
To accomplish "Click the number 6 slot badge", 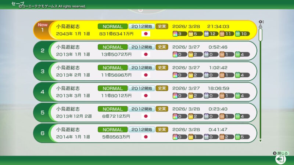I will pyautogui.click(x=42, y=133).
